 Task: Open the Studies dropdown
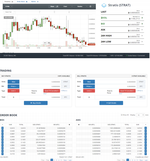[x=81, y=6]
